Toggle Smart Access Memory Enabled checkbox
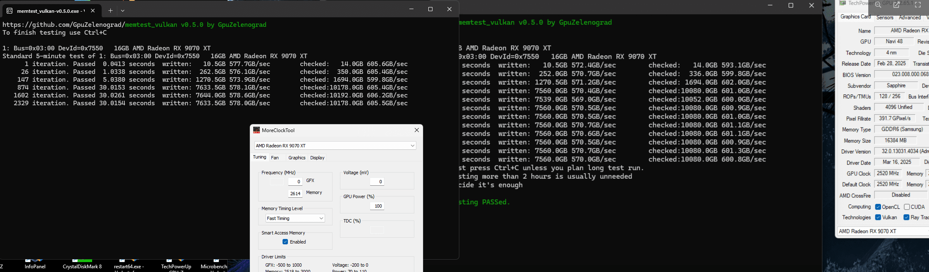 click(285, 242)
